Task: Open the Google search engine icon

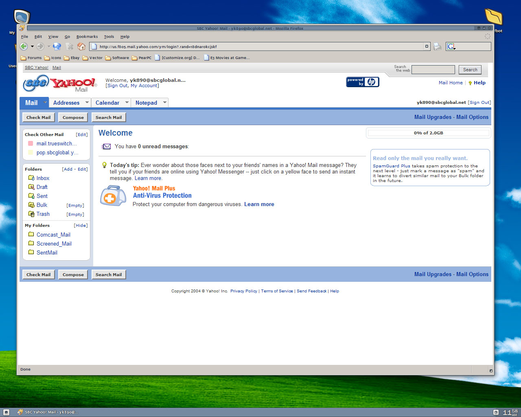Action: point(451,46)
